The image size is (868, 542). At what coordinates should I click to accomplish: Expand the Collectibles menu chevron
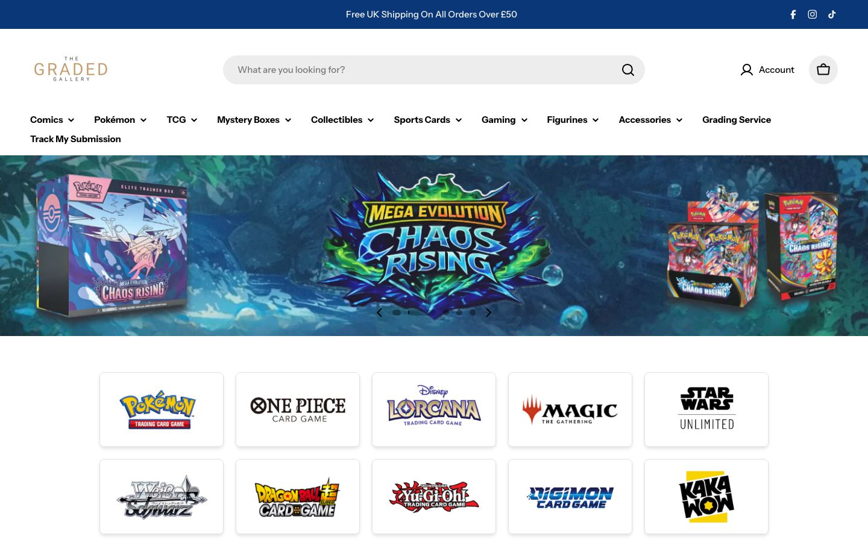371,120
